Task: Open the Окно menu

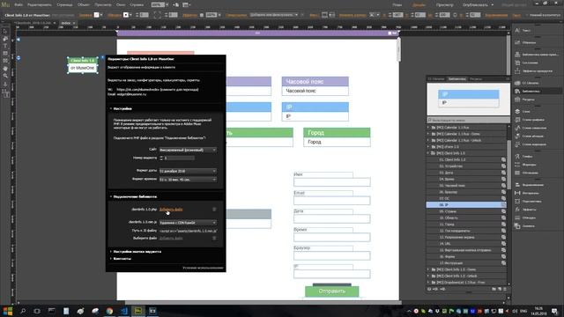Action: click(x=121, y=5)
